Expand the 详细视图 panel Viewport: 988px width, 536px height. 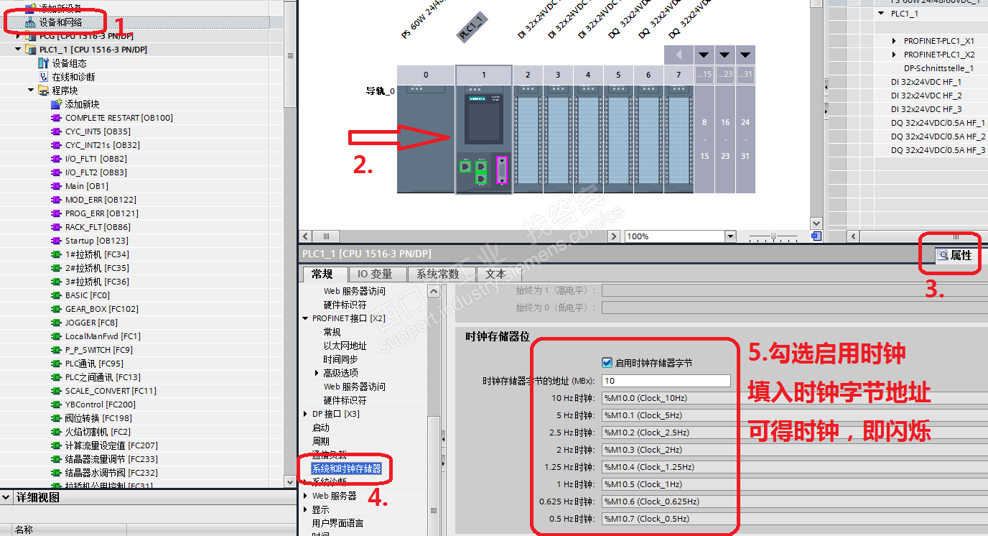(x=6, y=498)
